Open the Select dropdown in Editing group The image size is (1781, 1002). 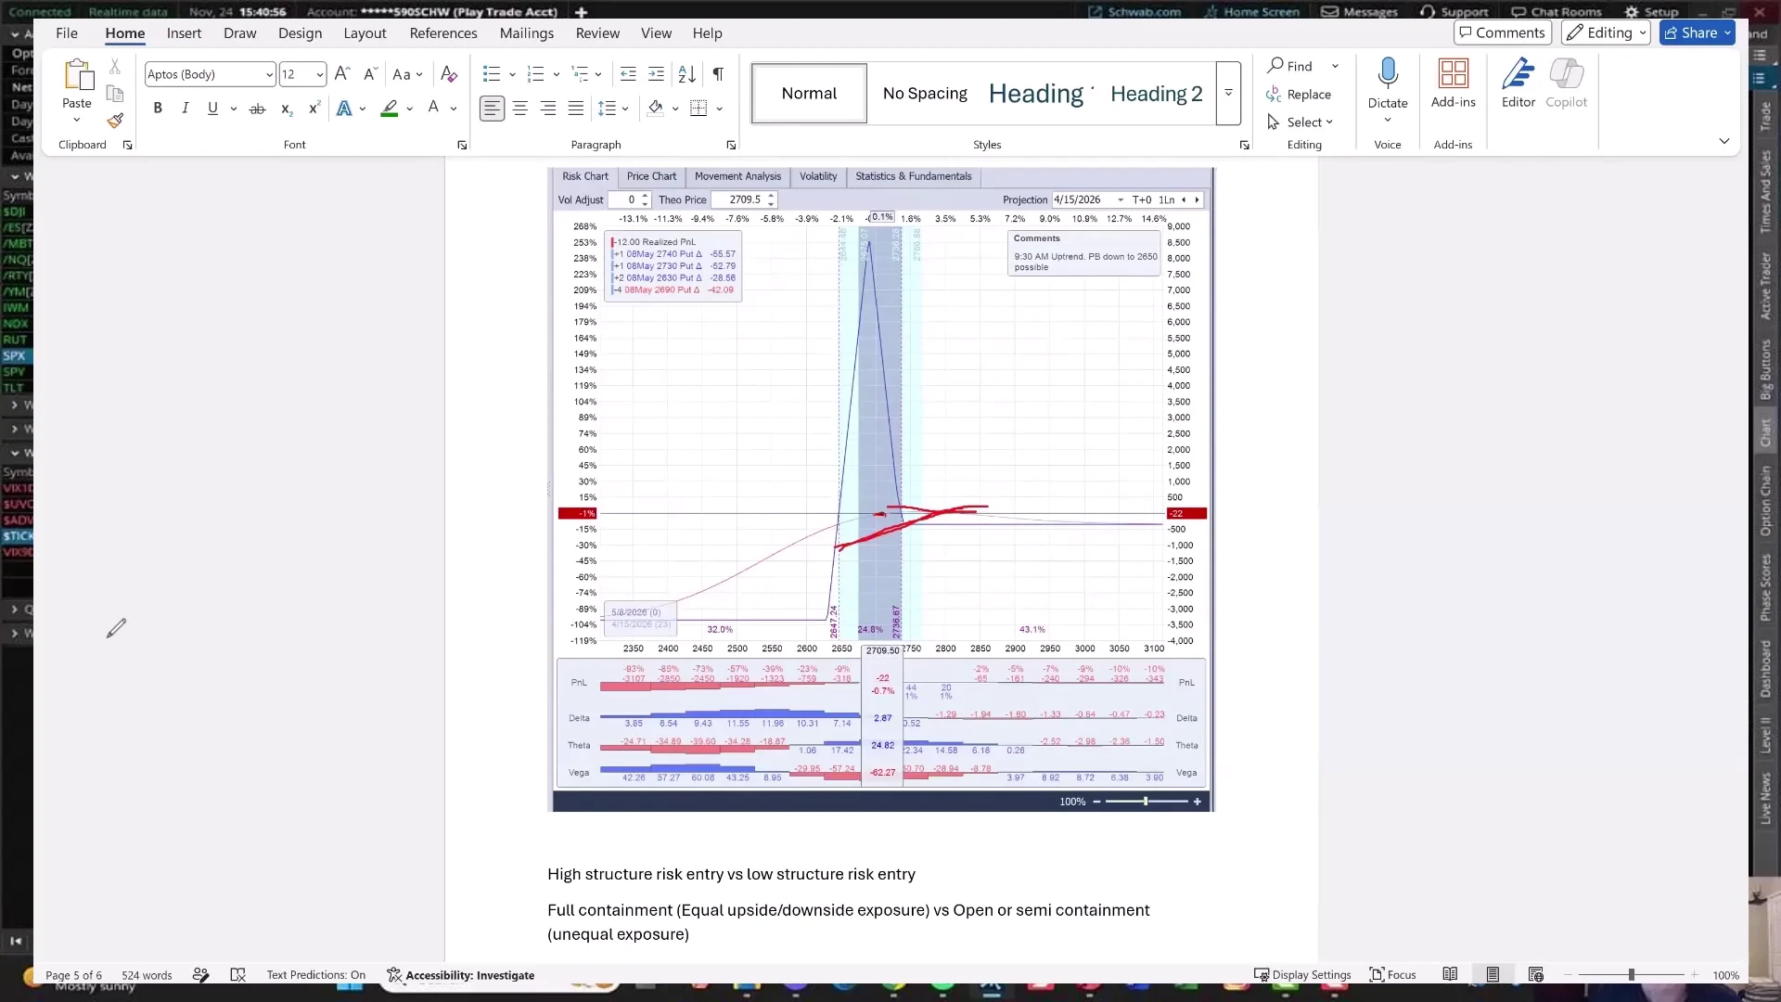point(1301,122)
